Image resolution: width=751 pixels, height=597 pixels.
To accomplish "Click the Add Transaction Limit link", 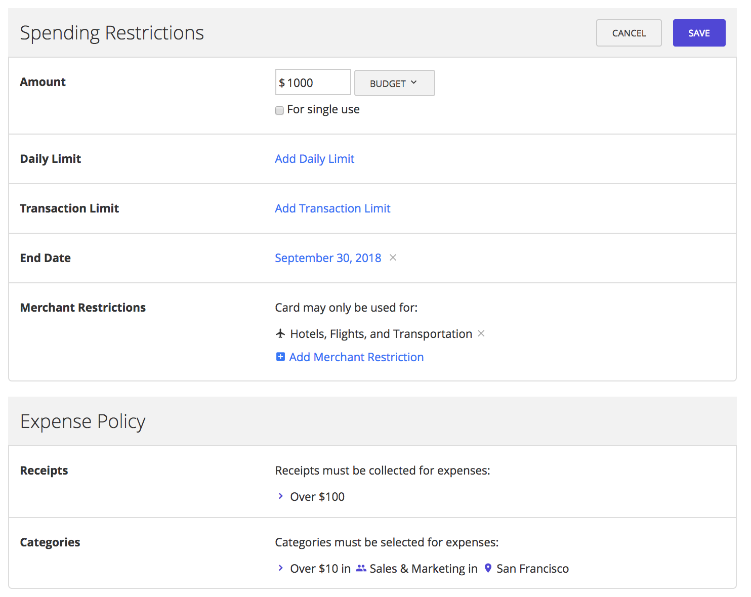I will point(332,208).
